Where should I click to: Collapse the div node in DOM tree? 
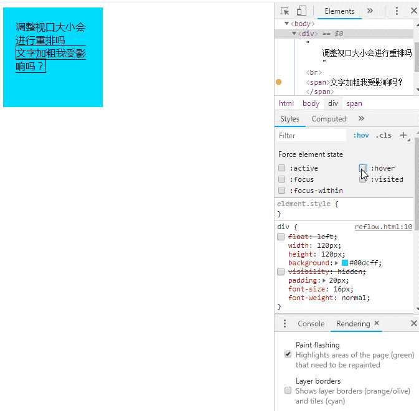point(294,34)
